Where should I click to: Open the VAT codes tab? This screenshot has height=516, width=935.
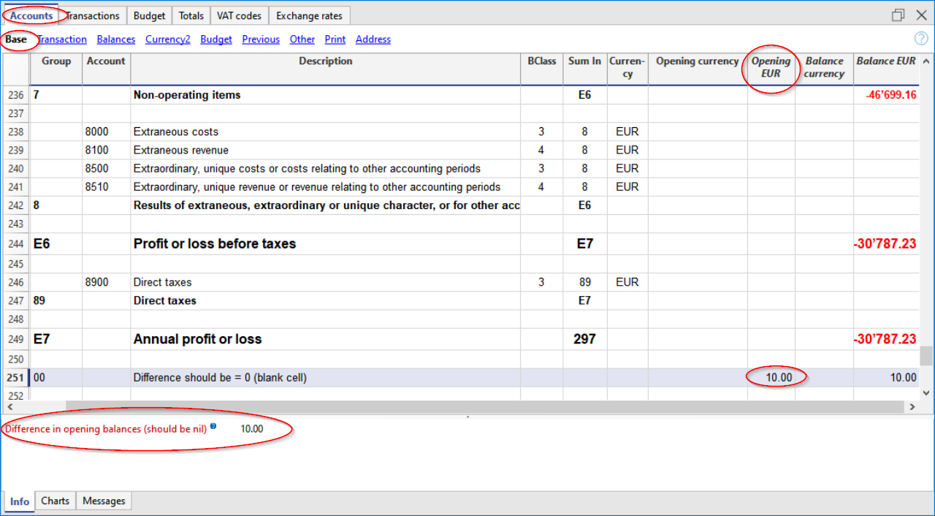coord(239,15)
